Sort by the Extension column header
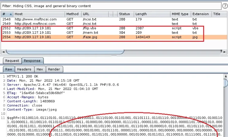The height and width of the screenshot is (137, 228). point(201,14)
